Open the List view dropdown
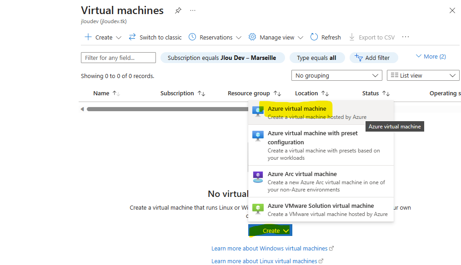The image size is (461, 265). tap(423, 75)
